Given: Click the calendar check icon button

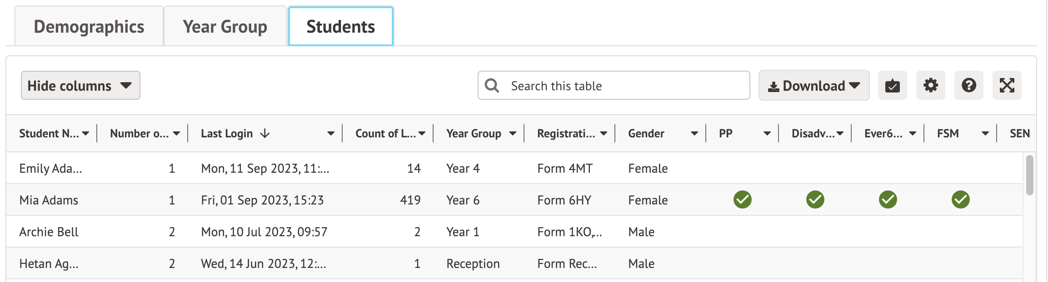Looking at the screenshot, I should 892,85.
